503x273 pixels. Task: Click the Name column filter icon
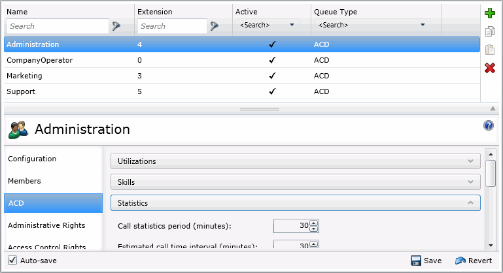[117, 26]
